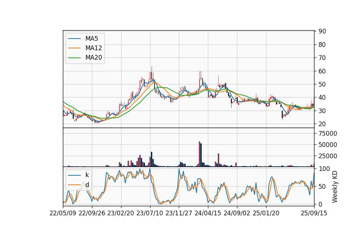Viewport: 349px width, 251px height.
Task: Click the price axis value 20
Action: 322,124
